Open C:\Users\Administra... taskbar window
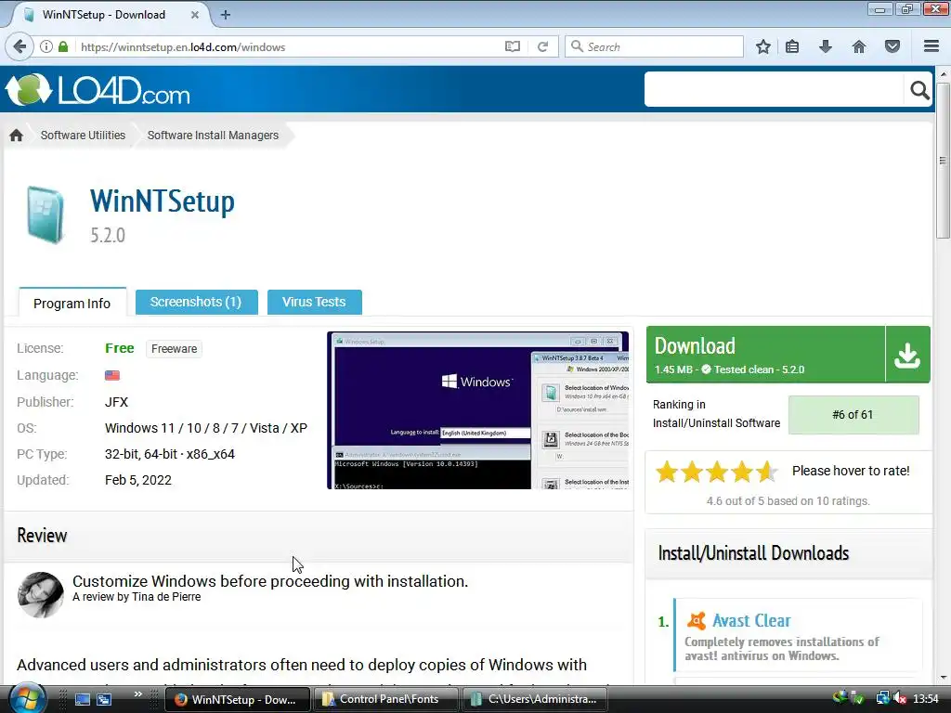This screenshot has width=951, height=713. coord(537,699)
